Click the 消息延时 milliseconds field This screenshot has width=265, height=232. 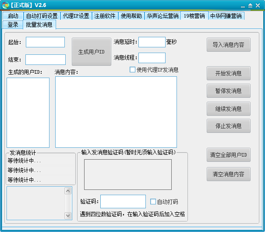coord(152,42)
